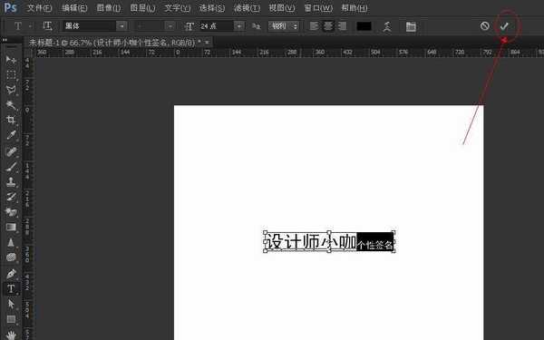Image resolution: width=544 pixels, height=340 pixels.
Task: Open the 文件 File menu
Action: [x=39, y=7]
